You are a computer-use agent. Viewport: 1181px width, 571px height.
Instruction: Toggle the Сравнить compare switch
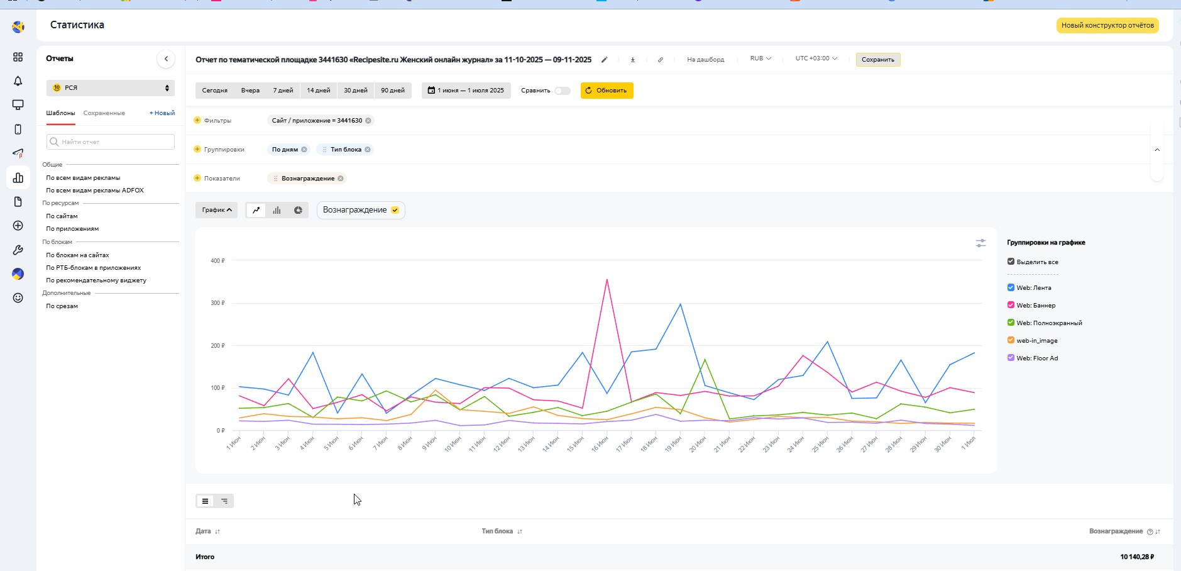click(562, 91)
